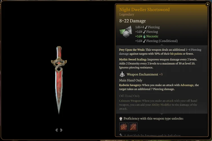Click the second orange proficiency skill icon
Screen dimensions: 212x141
coord(133,127)
